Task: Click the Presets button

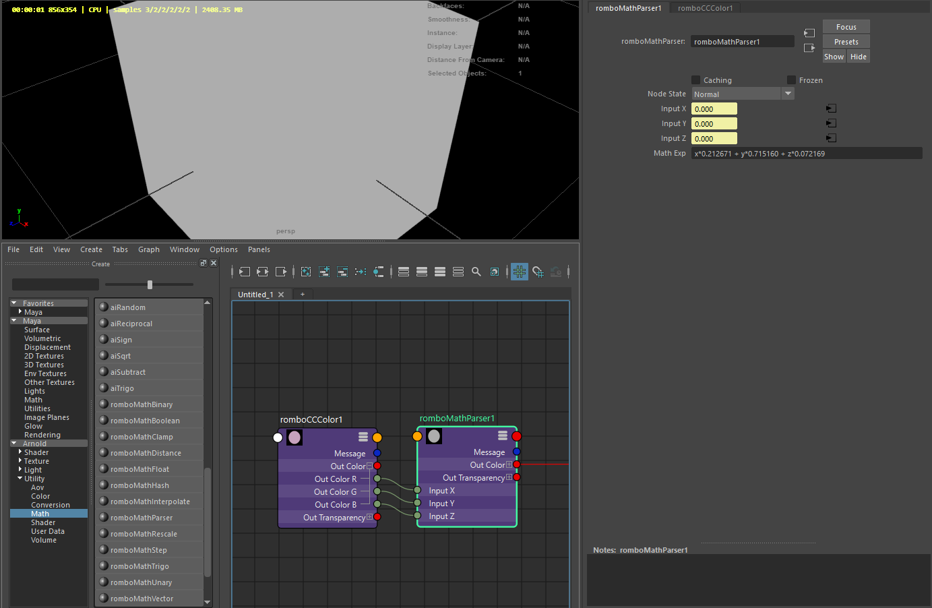Action: (846, 42)
